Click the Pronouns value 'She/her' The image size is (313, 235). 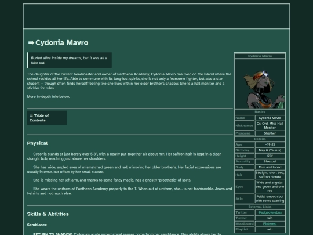pyautogui.click(x=270, y=133)
